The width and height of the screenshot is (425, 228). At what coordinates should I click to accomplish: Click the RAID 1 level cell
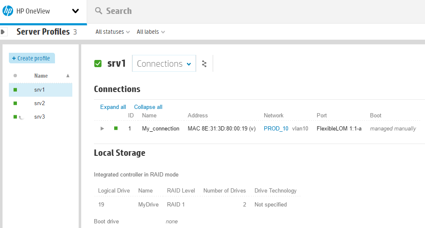point(176,204)
